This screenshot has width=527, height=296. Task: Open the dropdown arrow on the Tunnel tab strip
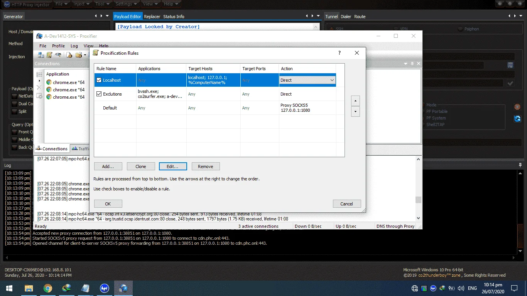click(x=521, y=16)
